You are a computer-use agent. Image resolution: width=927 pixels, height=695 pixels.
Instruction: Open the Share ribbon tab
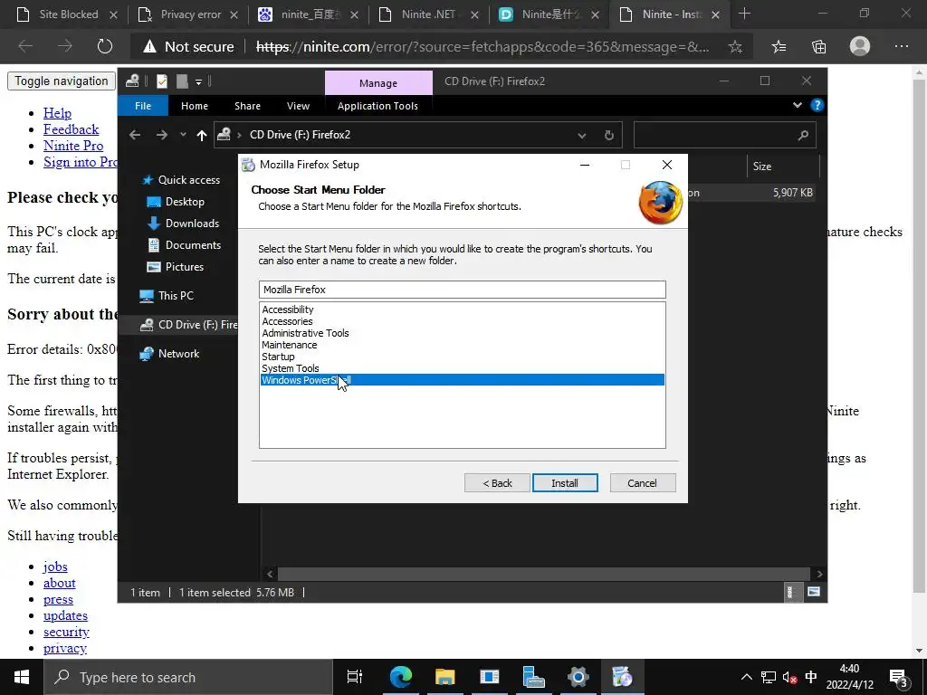[247, 106]
